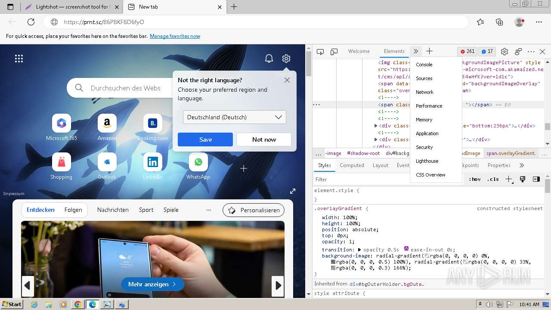Open DevTools feedback/experiments icon next to gear

point(518,51)
